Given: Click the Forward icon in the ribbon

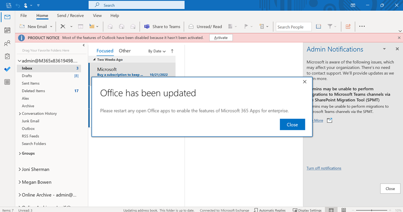Looking at the screenshot, I should [x=133, y=26].
